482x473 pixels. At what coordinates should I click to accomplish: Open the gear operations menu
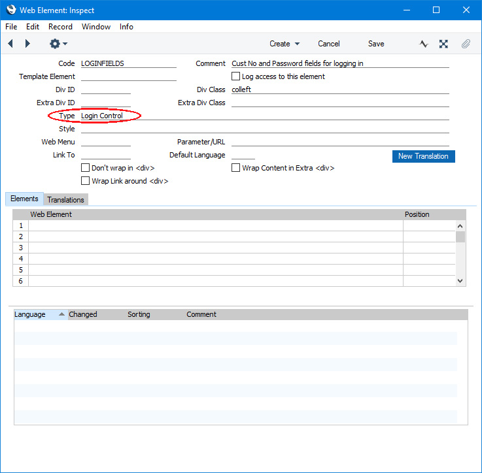pos(58,44)
